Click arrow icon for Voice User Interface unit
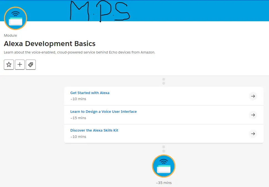Screen dimensions: 269x187 [x=253, y=115]
